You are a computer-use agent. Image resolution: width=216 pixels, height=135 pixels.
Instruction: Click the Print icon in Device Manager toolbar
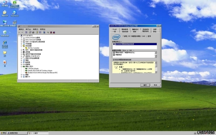(33, 32)
